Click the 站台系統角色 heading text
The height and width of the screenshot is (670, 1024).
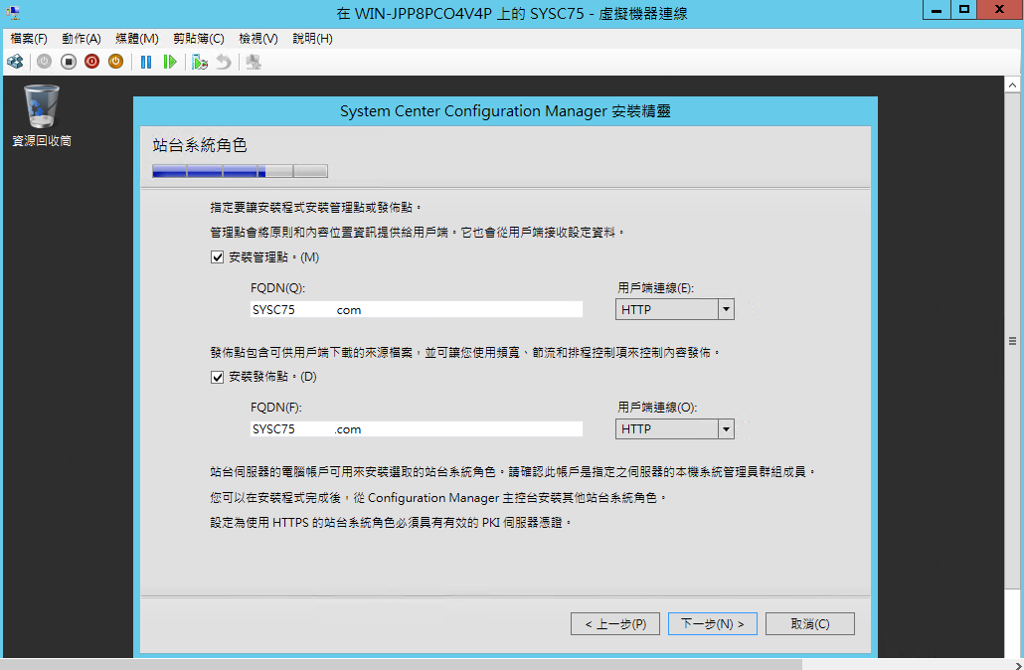[200, 145]
